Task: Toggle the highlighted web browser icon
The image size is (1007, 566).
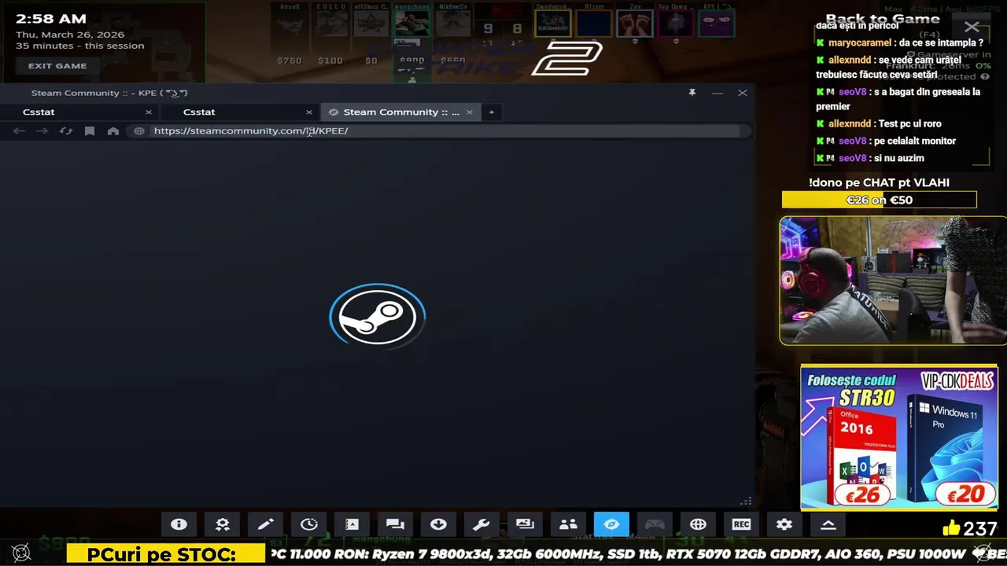Action: (x=611, y=524)
